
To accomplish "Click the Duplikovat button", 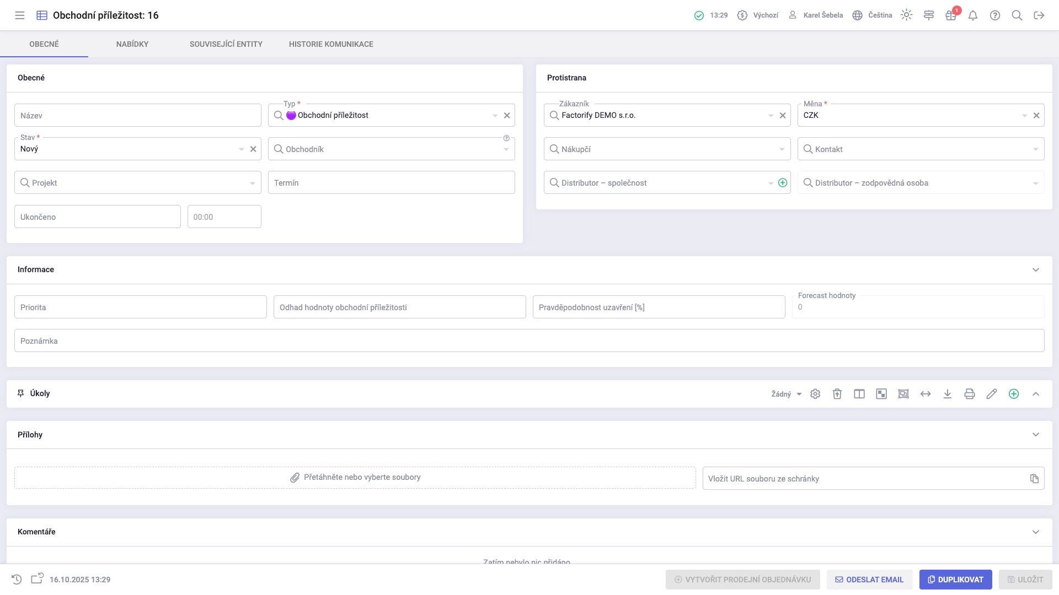I will click(955, 580).
